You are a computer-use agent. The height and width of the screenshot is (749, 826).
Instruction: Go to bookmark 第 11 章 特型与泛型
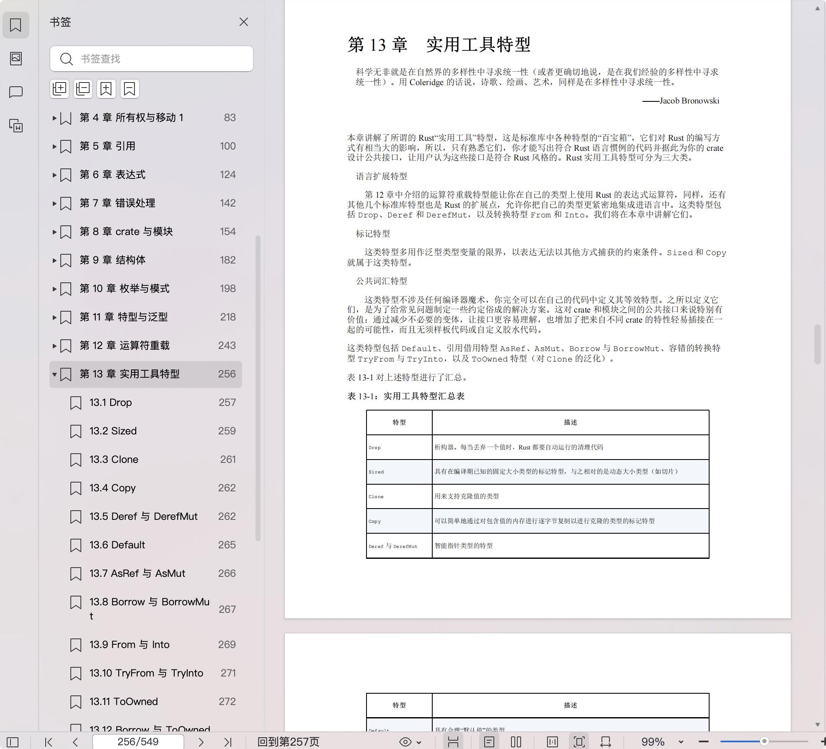tap(146, 317)
